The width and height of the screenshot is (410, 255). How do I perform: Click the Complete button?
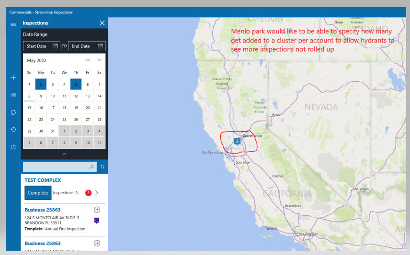coord(38,193)
